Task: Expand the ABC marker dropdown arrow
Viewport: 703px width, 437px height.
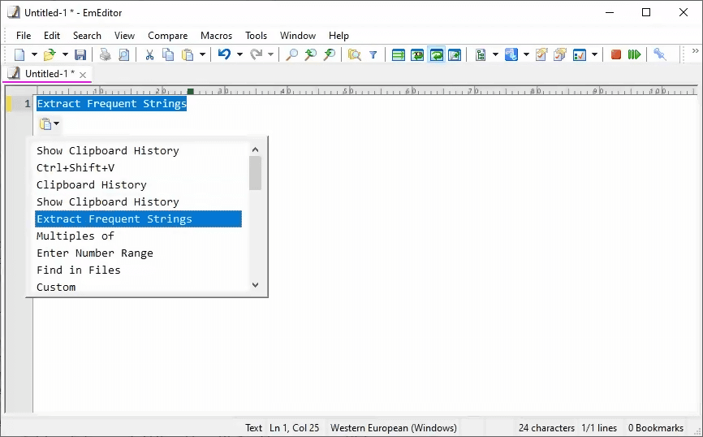Action: pyautogui.click(x=526, y=54)
